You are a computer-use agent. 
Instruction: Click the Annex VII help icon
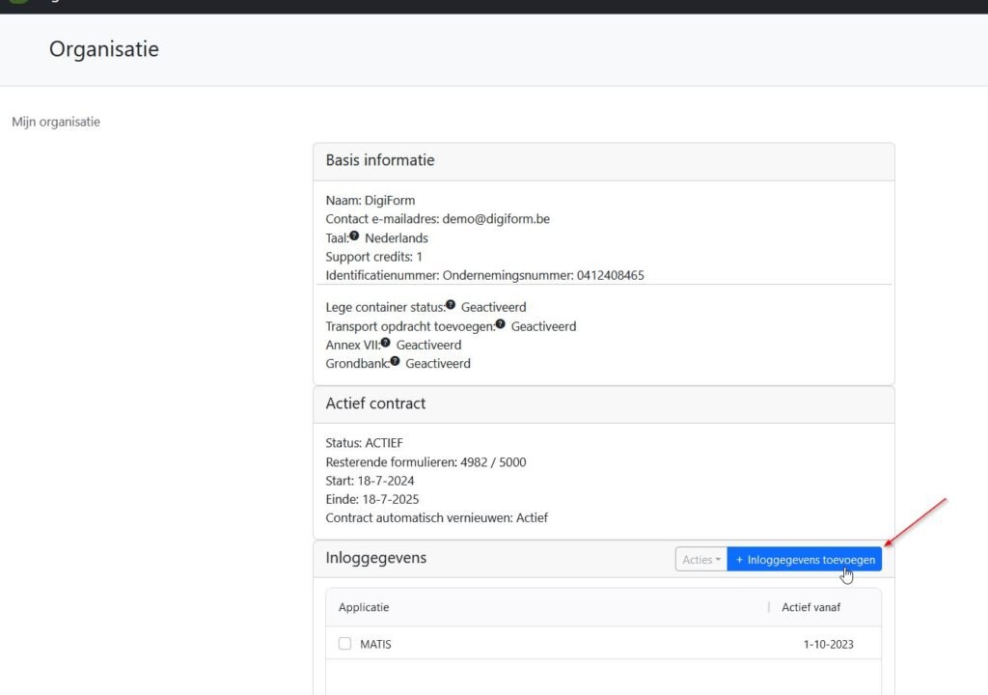pos(386,343)
